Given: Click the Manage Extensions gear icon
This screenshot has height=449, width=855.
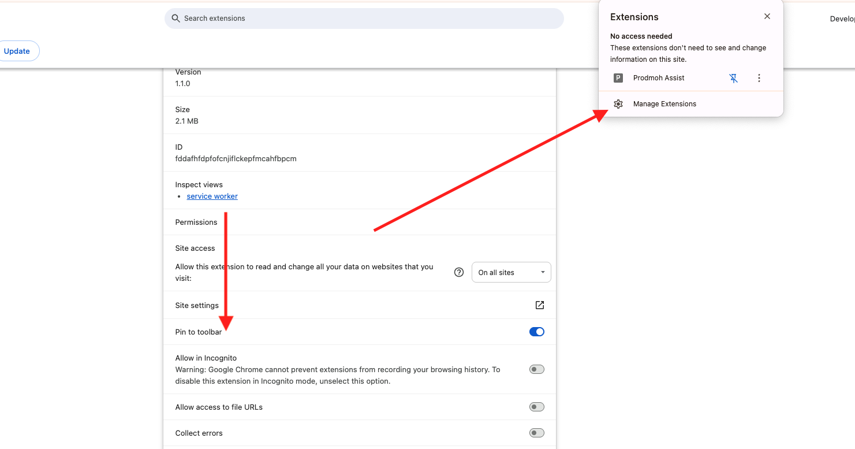Looking at the screenshot, I should pyautogui.click(x=618, y=103).
